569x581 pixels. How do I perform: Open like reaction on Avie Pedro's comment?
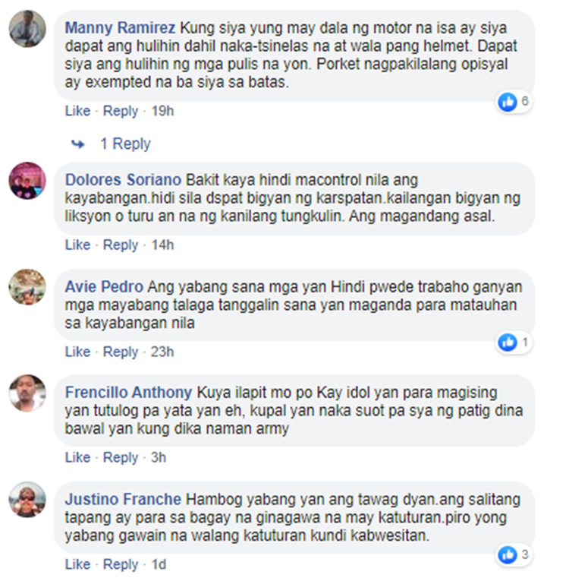pos(514,343)
